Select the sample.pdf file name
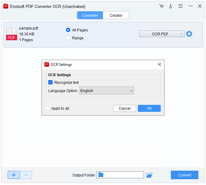This screenshot has width=206, height=185. point(28,28)
